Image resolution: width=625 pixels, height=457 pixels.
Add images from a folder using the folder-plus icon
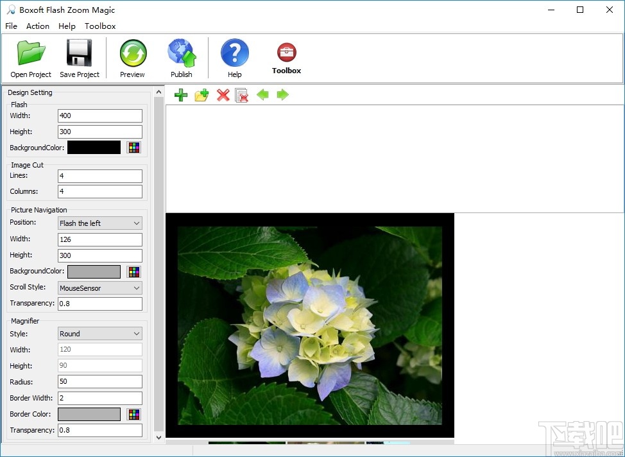point(201,94)
